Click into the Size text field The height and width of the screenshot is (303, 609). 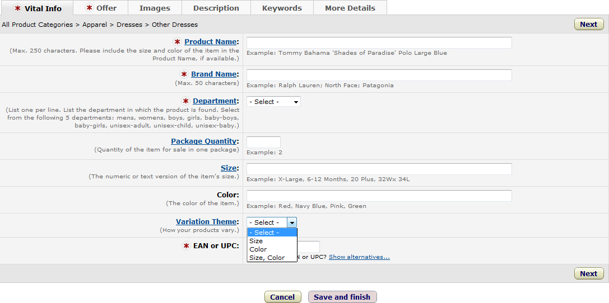click(379, 169)
